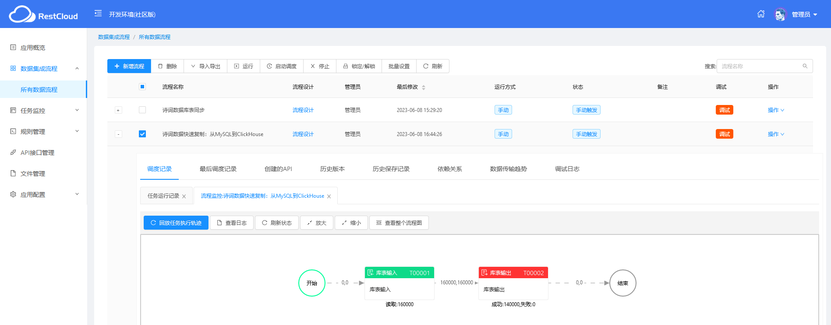
Task: Zoom out with 缩小 button
Action: [x=351, y=223]
